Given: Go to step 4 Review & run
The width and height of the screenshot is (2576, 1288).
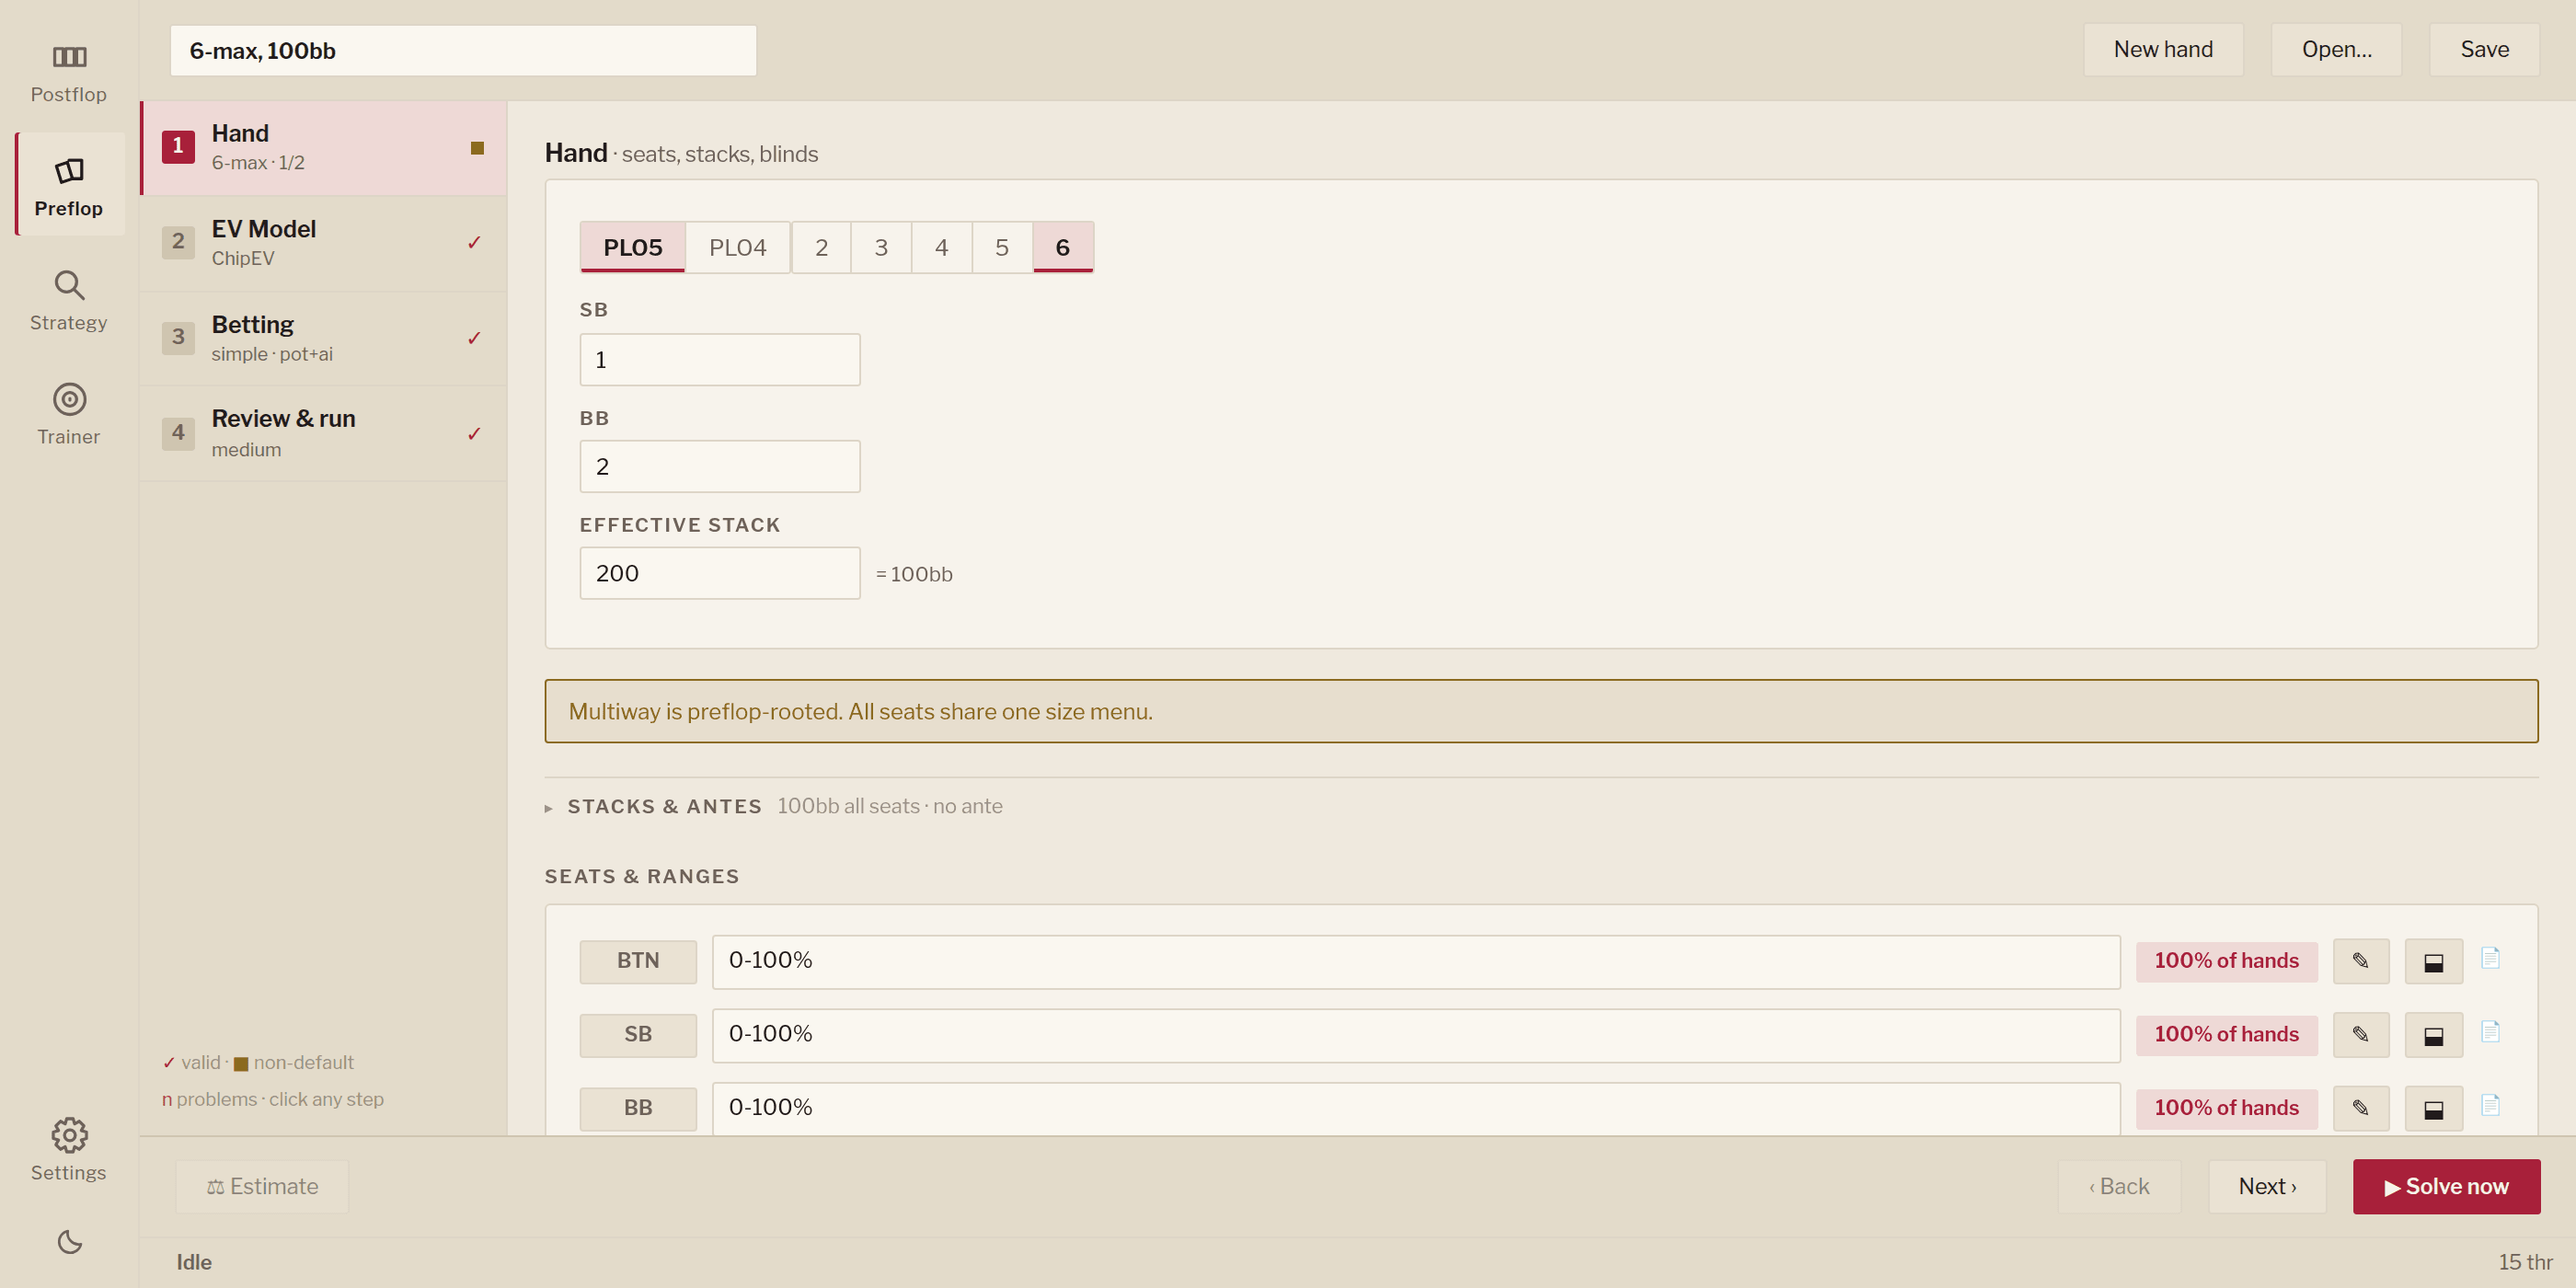Looking at the screenshot, I should coord(324,434).
